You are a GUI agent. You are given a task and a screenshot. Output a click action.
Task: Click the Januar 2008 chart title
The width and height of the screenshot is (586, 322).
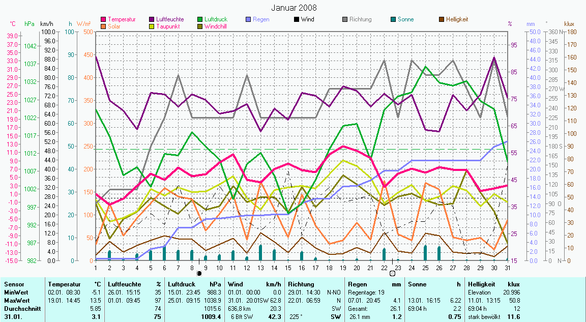(x=294, y=8)
